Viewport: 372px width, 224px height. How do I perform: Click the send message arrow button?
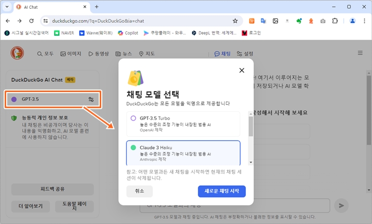342,205
